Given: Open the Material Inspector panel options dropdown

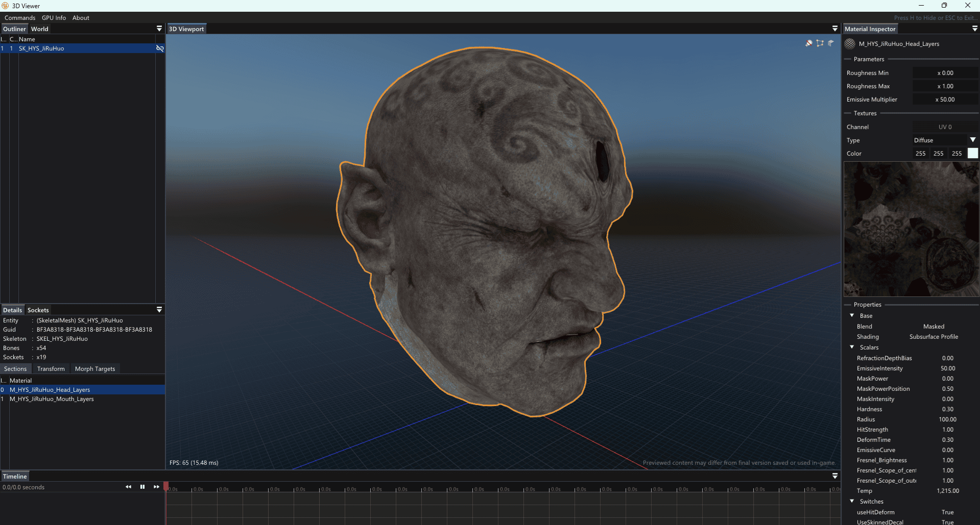Looking at the screenshot, I should click(975, 29).
